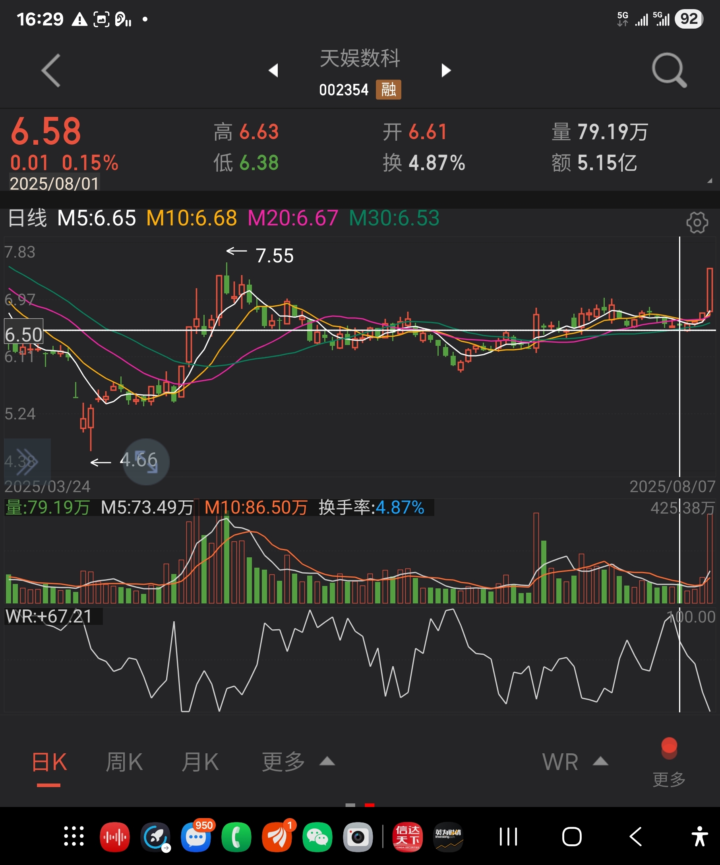Image resolution: width=720 pixels, height=865 pixels.
Task: Tap the home navigation button
Action: click(x=572, y=837)
